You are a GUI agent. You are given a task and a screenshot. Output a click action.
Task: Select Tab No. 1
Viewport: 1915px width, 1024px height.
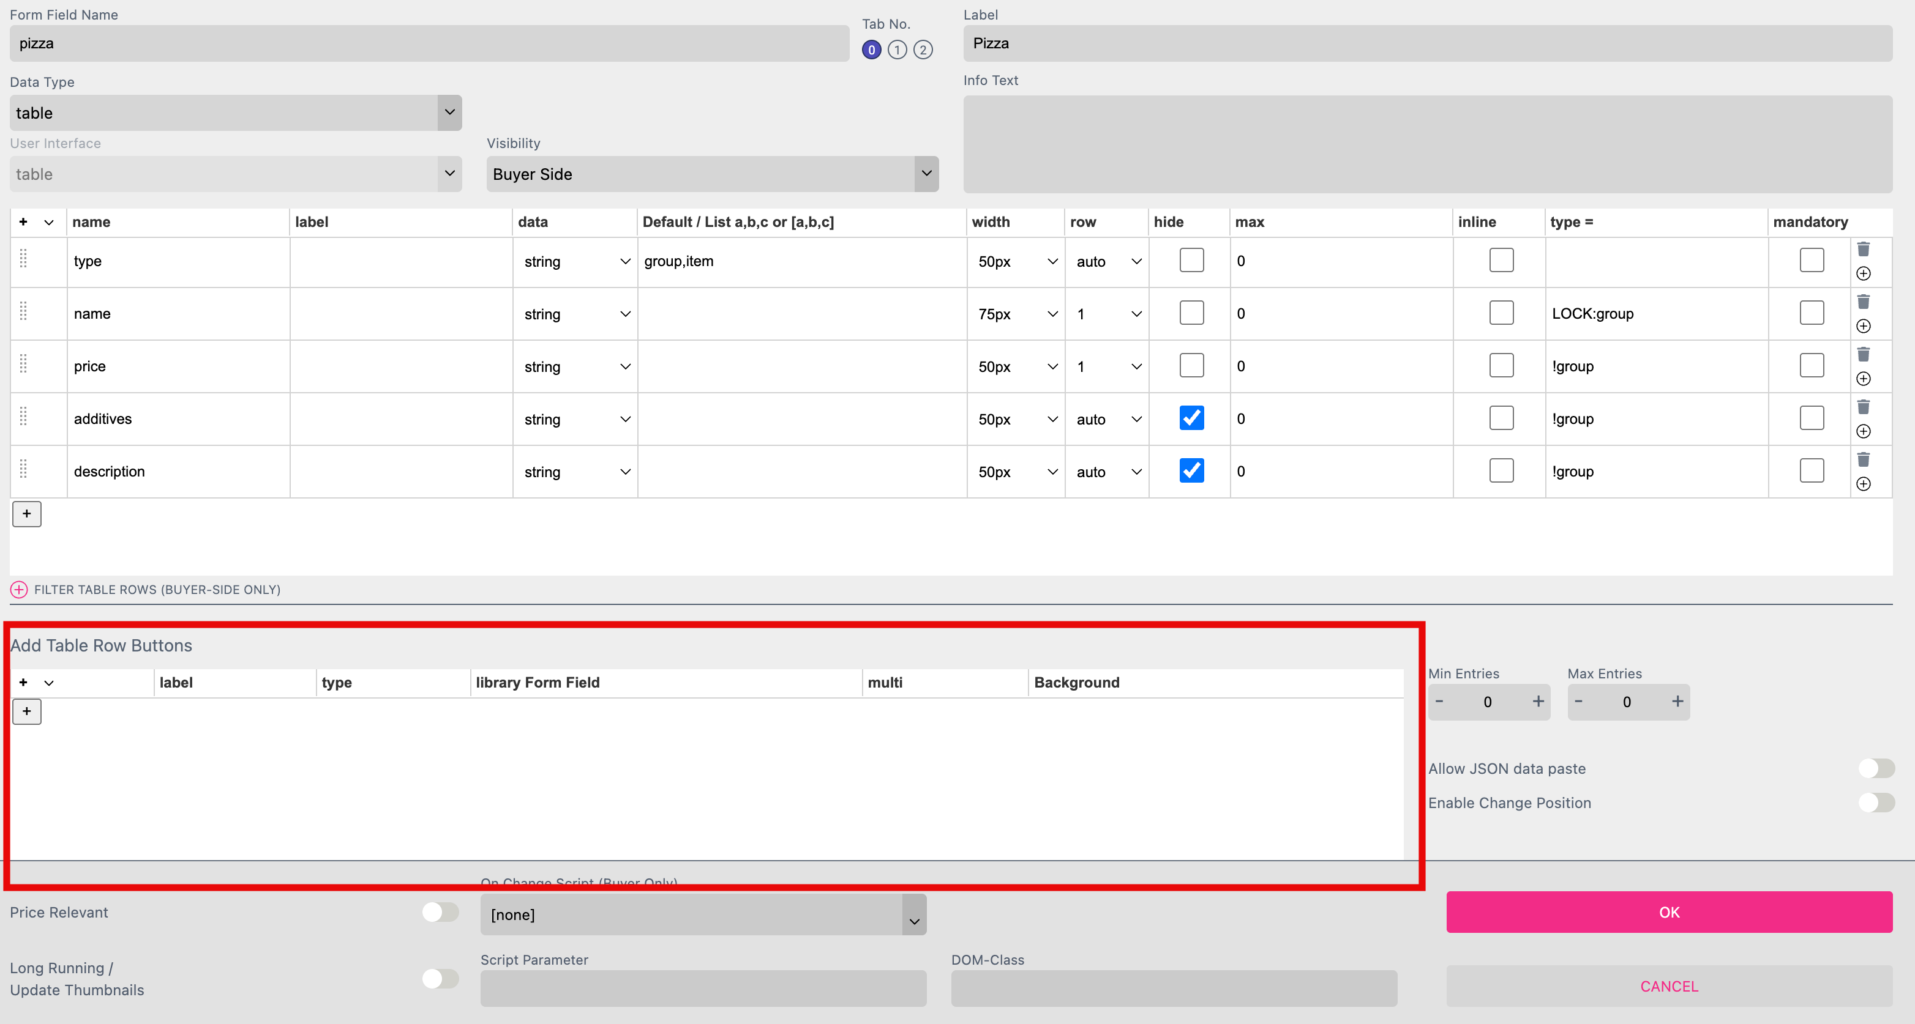(x=898, y=50)
